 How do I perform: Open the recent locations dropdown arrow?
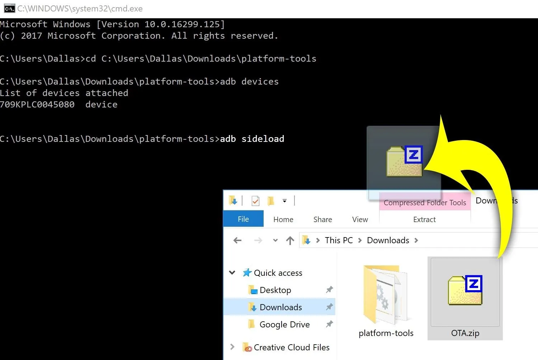click(x=275, y=240)
